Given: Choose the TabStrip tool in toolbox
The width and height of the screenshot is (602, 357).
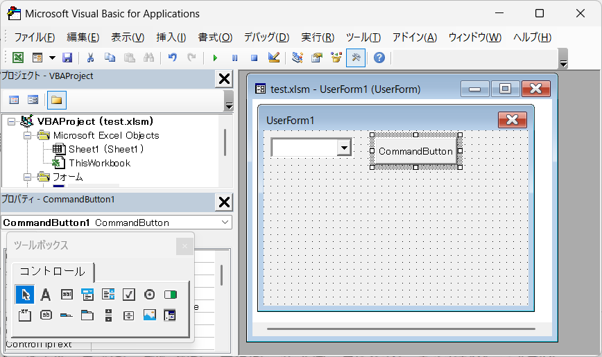Looking at the screenshot, I should click(67, 315).
